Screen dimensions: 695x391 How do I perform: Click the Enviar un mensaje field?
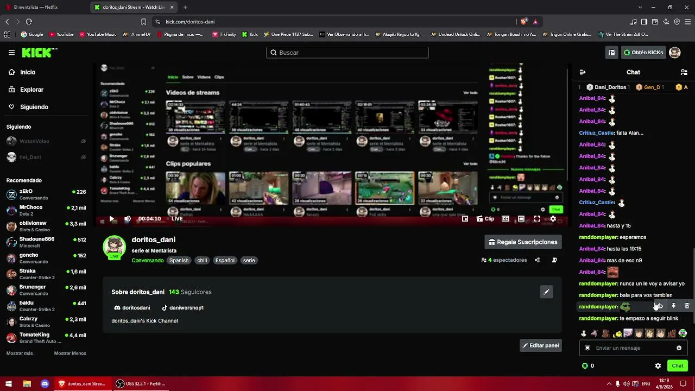coord(633,348)
